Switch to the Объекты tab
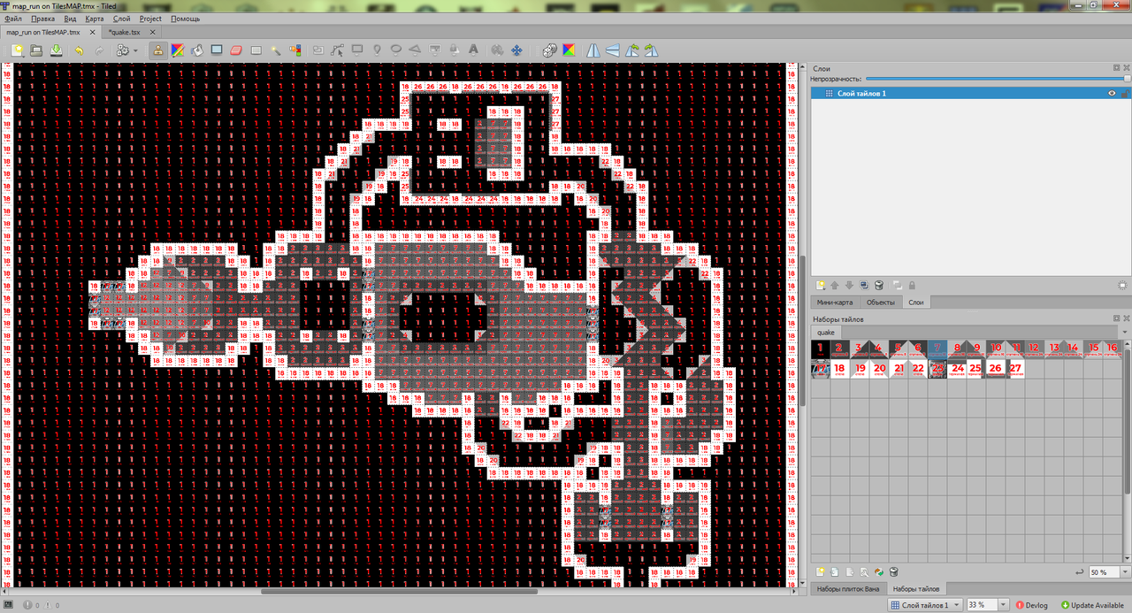Viewport: 1132px width, 613px height. 881,303
